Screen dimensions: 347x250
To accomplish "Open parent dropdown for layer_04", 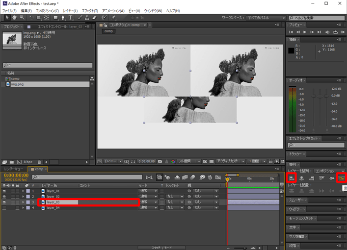I will 206,207.
